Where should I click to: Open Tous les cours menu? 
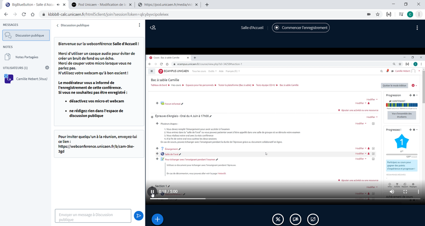click(x=199, y=71)
